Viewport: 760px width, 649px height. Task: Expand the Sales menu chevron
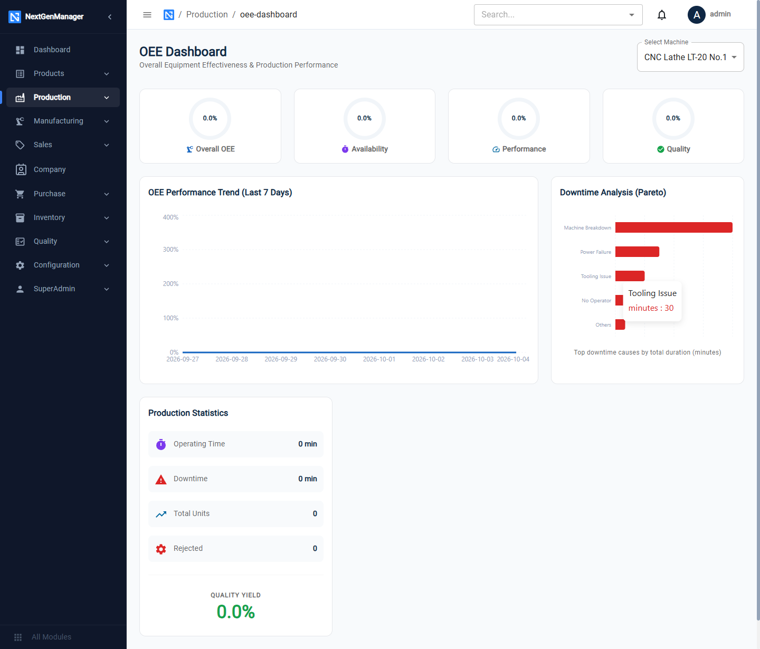(x=107, y=145)
